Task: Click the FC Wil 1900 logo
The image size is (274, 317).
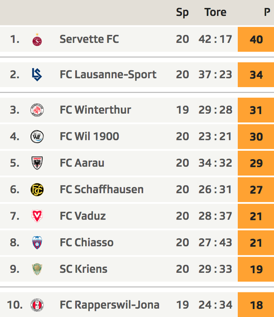Action: (x=37, y=137)
